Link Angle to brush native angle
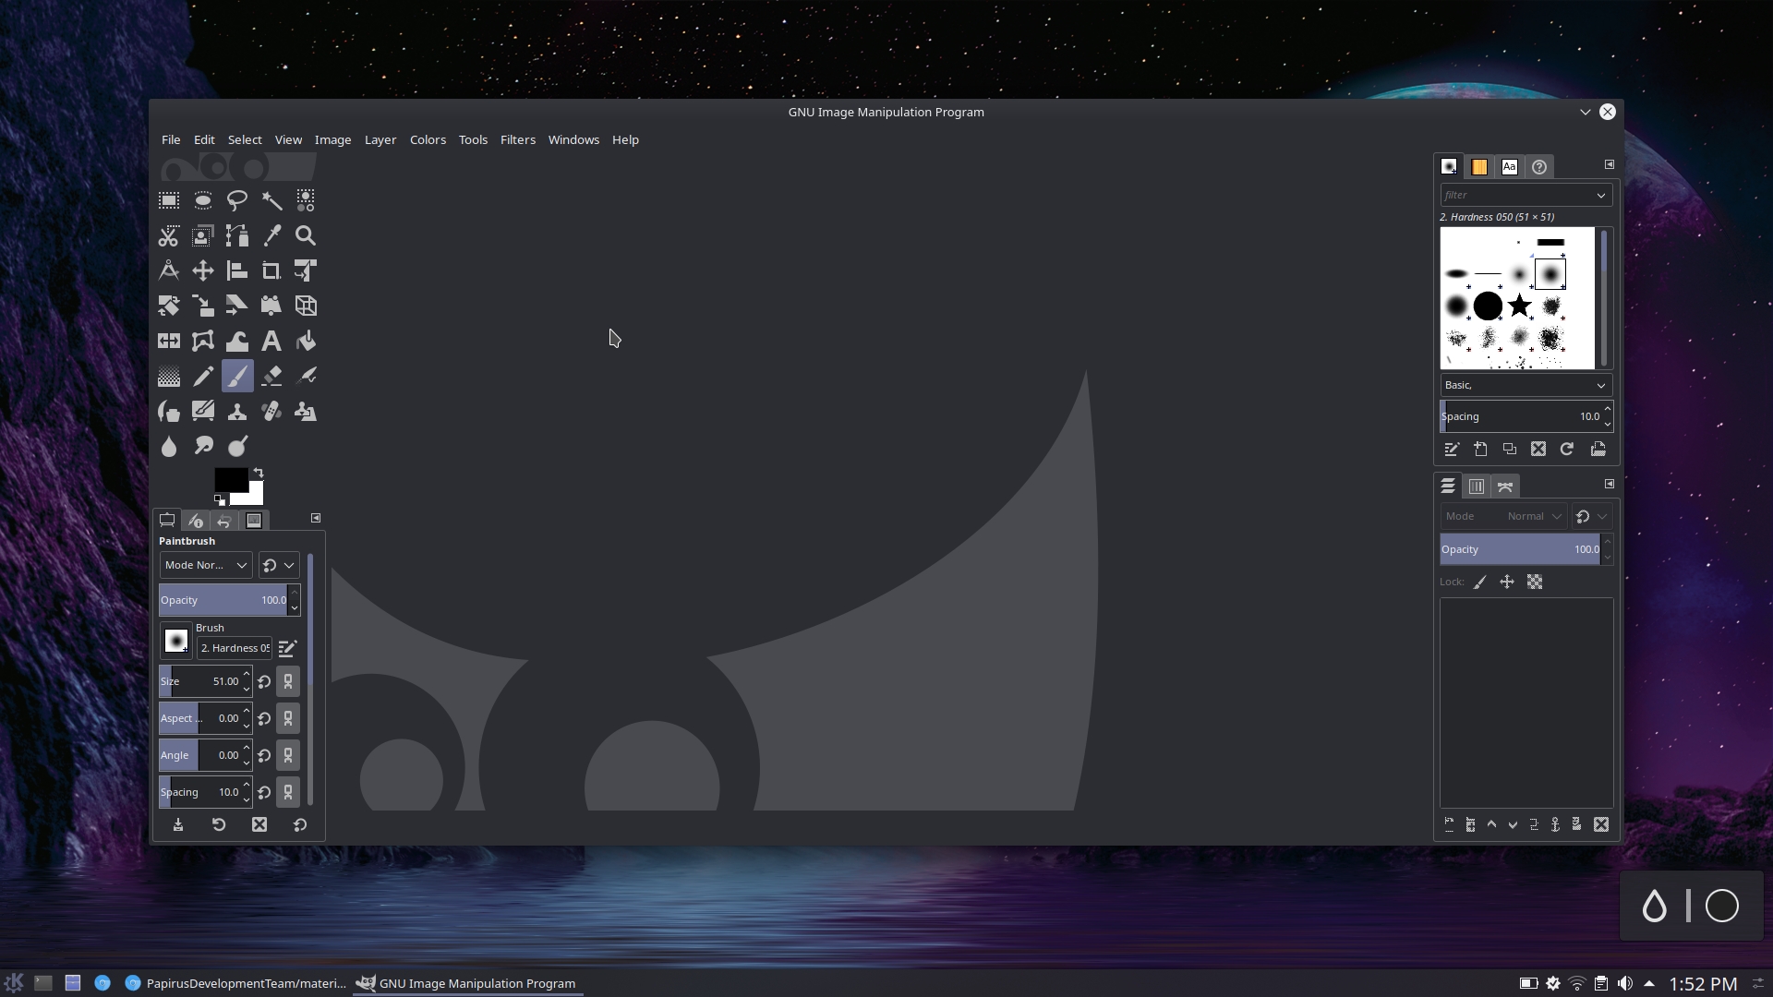The image size is (1773, 997). [288, 755]
